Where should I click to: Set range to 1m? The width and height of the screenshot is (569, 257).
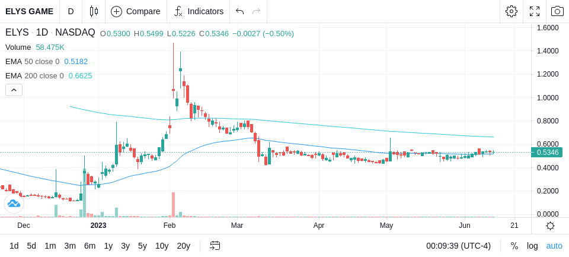point(50,246)
